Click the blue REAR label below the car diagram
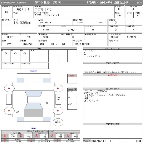 pyautogui.click(x=33, y=128)
